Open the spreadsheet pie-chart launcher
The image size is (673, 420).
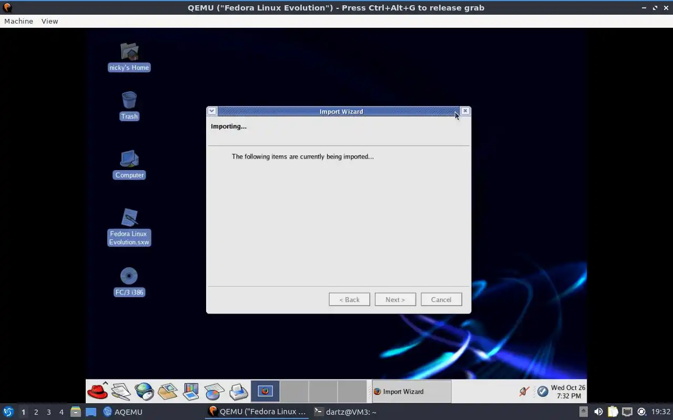click(215, 392)
